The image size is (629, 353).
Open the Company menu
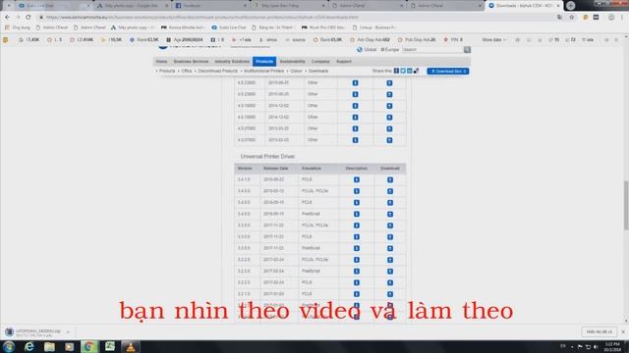320,62
